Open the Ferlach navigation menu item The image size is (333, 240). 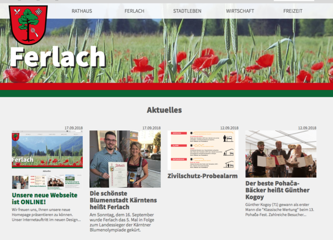coord(134,11)
